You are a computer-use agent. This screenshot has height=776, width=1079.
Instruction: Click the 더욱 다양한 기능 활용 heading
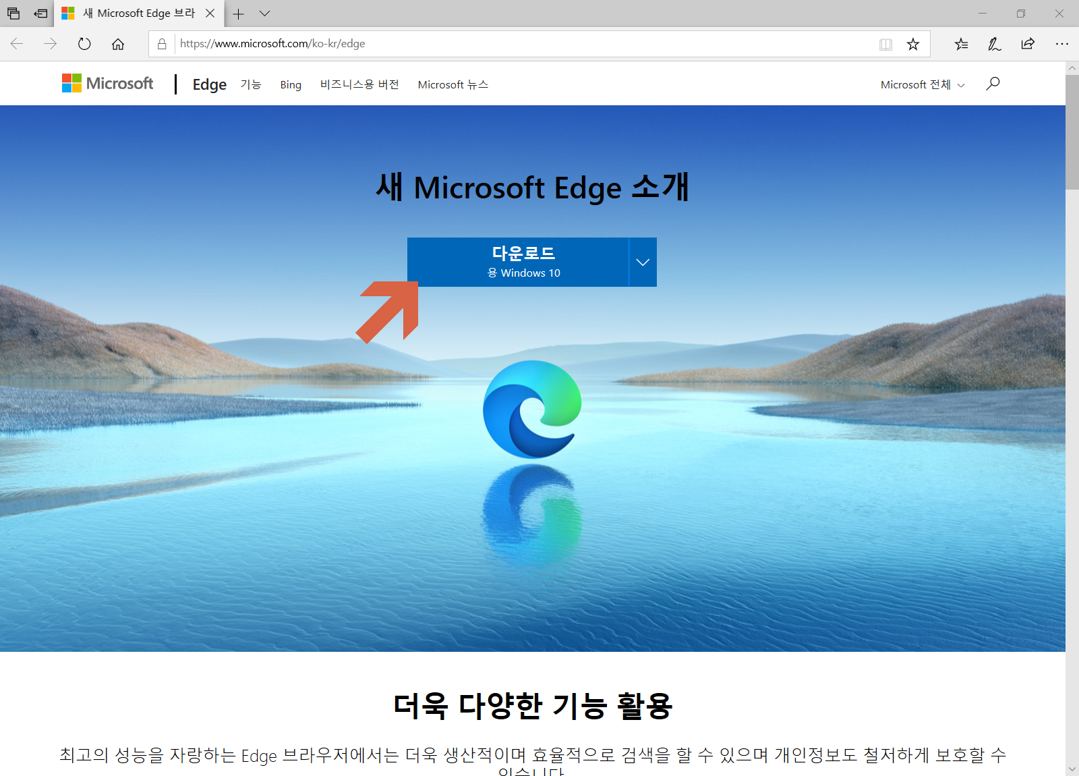533,705
